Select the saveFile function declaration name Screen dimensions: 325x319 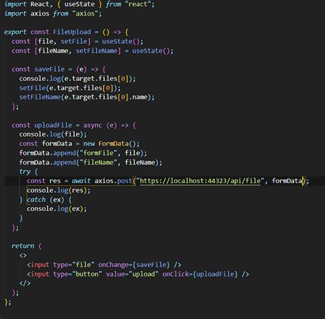(49, 69)
